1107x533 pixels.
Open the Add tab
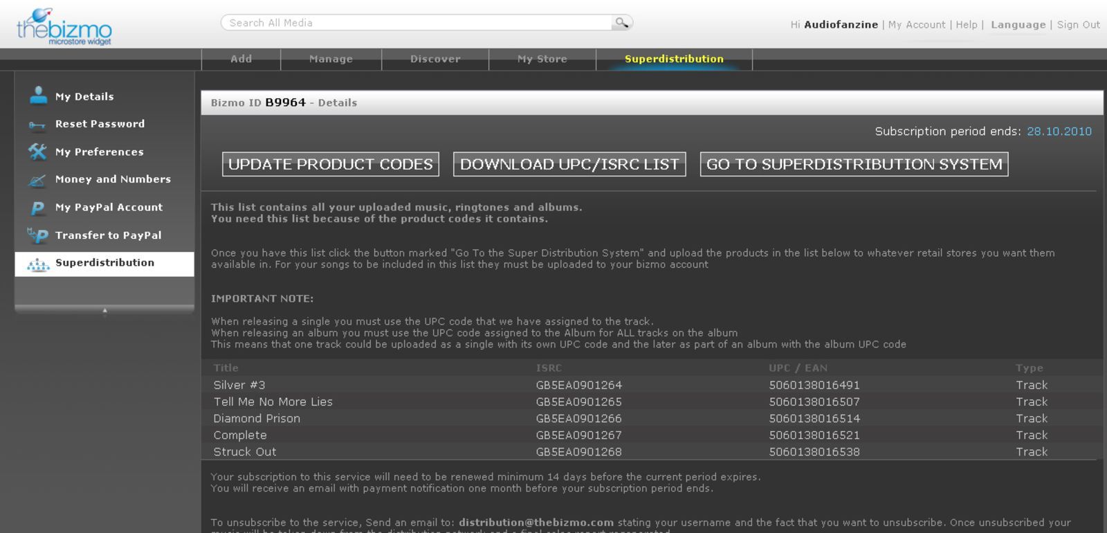(x=241, y=59)
